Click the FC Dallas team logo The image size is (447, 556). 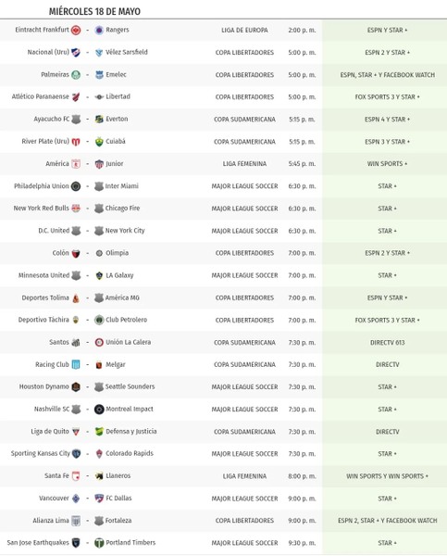tap(99, 499)
